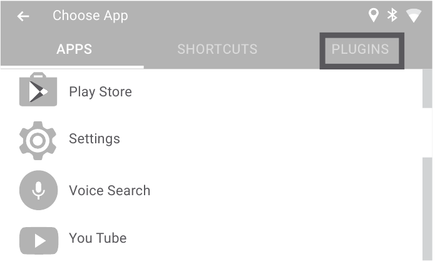Click the Wi-Fi signal status icon
This screenshot has height=264, width=435.
414,16
